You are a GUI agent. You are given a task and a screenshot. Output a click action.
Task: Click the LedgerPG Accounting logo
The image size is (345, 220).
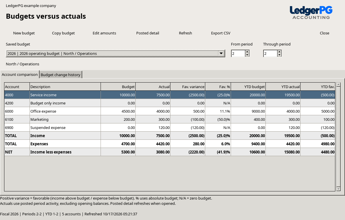311,13
